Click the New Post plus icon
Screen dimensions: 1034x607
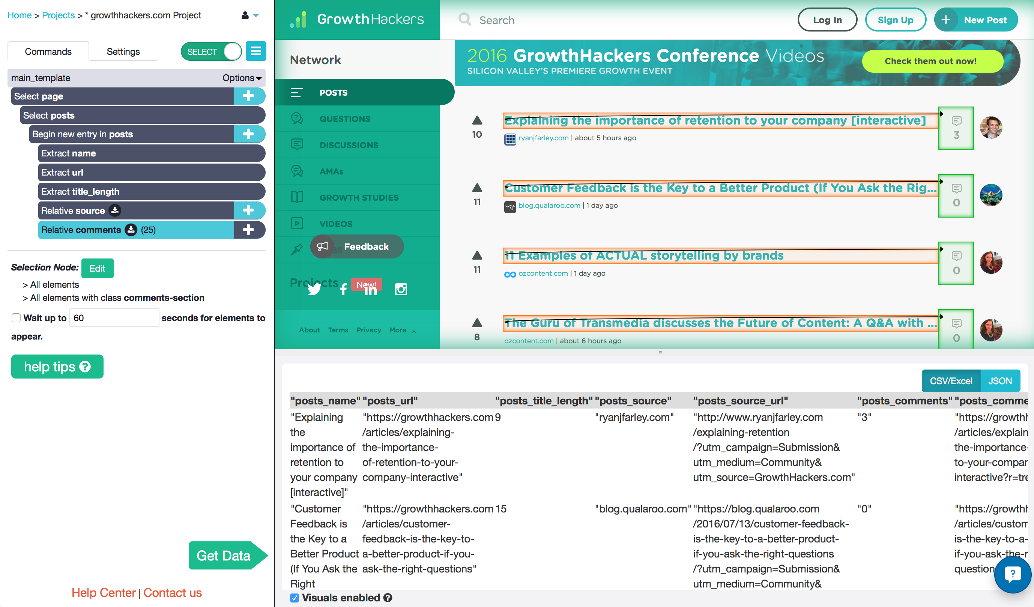click(x=947, y=20)
